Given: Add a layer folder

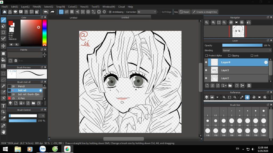Looking at the screenshot, I should pyautogui.click(x=230, y=86).
